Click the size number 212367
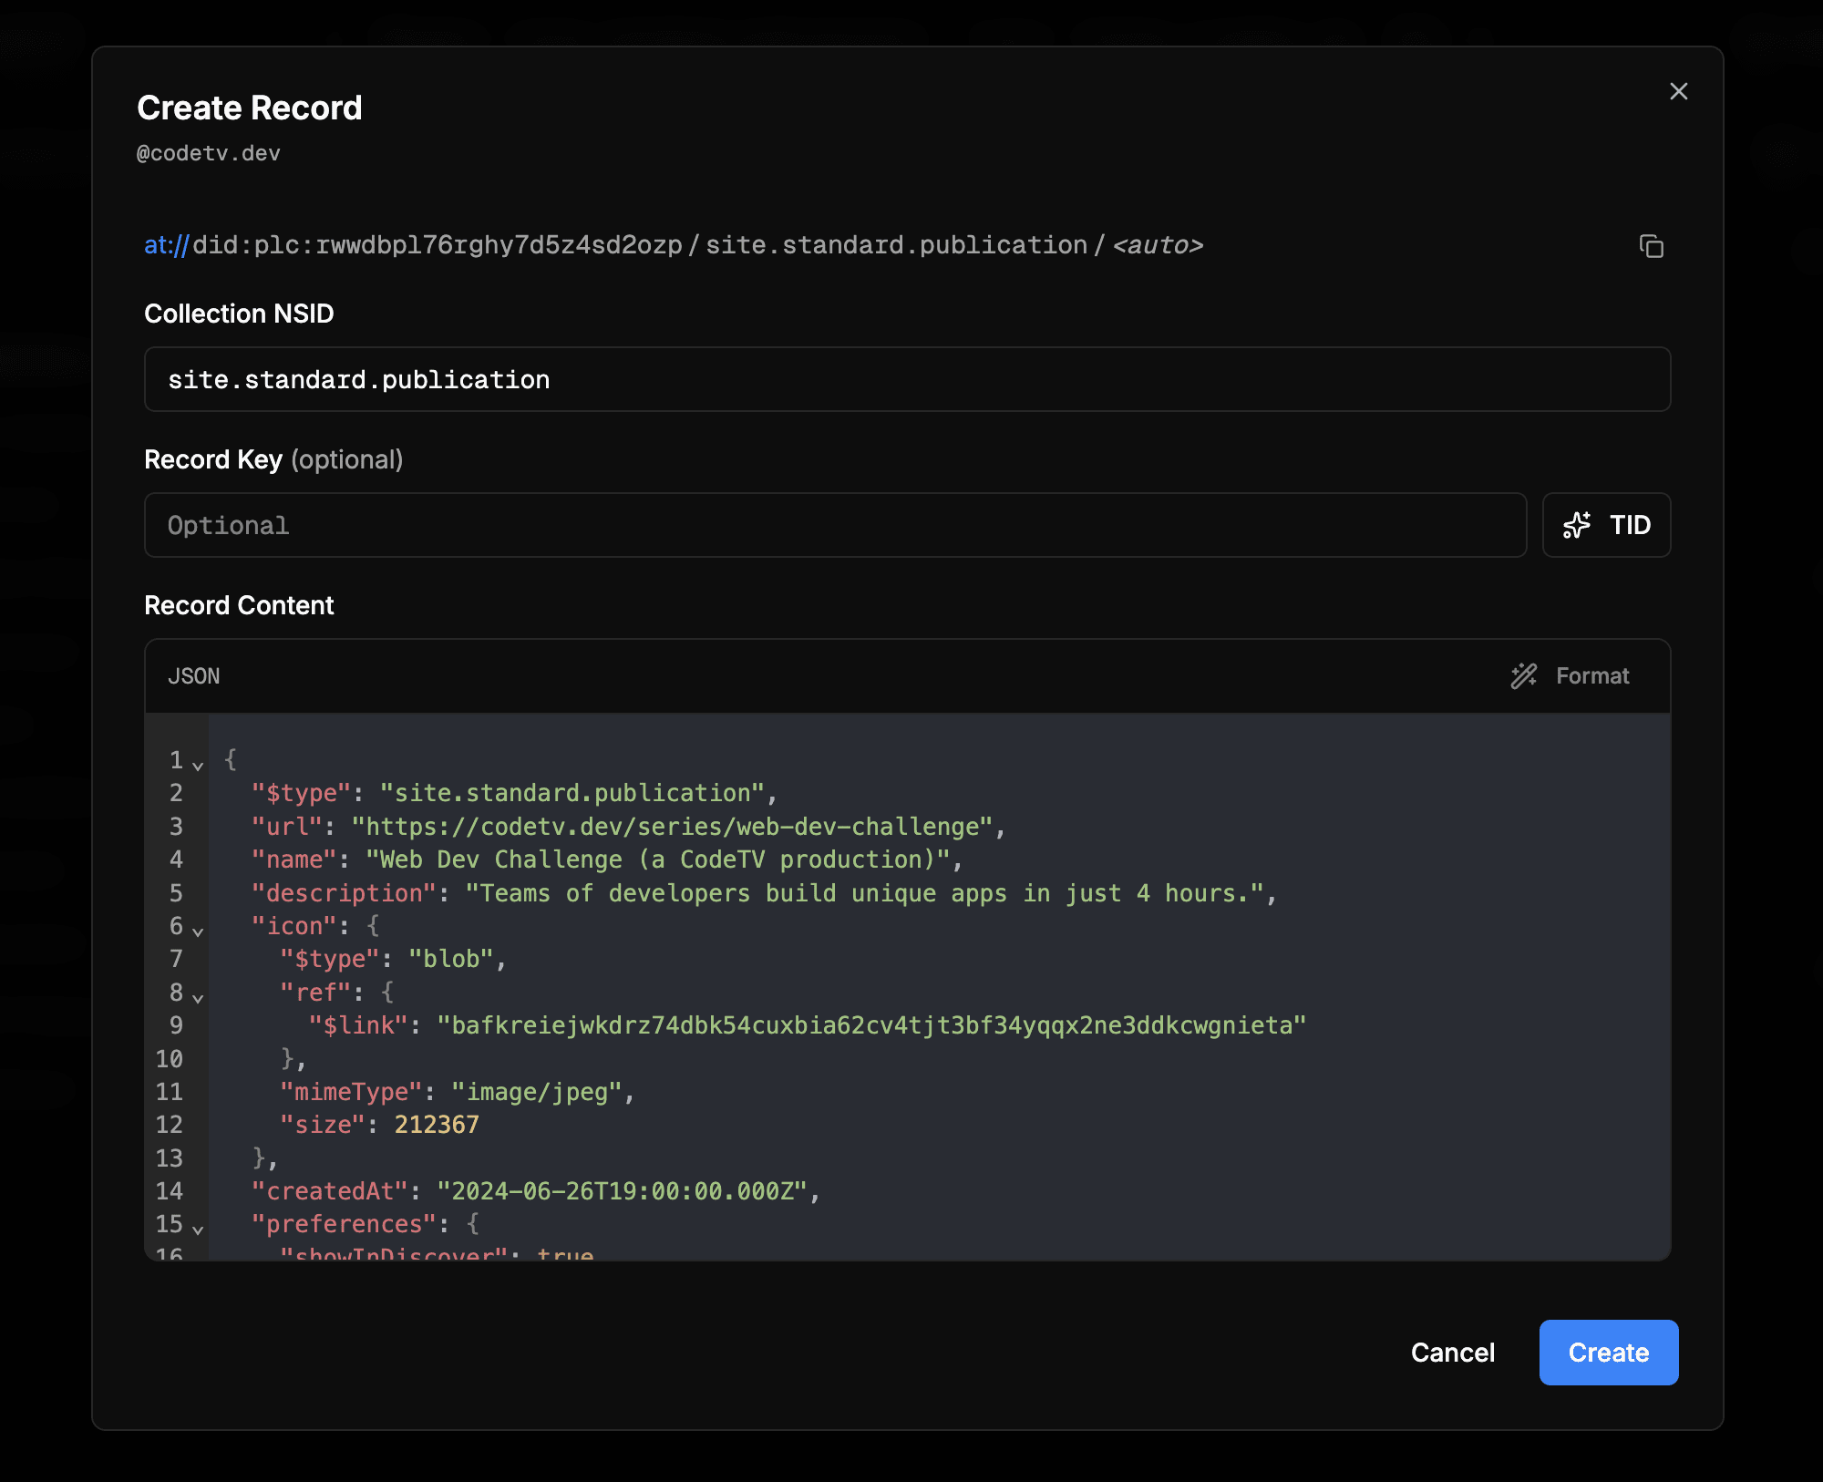 (437, 1125)
